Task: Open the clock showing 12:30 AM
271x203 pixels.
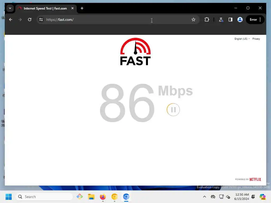Action: 242,197
